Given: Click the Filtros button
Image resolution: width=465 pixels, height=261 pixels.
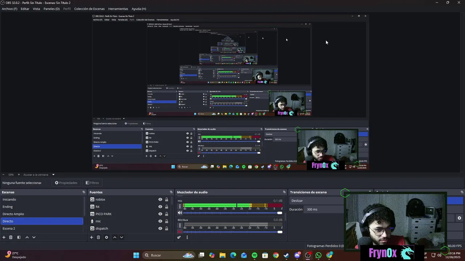Looking at the screenshot, I should (x=92, y=183).
